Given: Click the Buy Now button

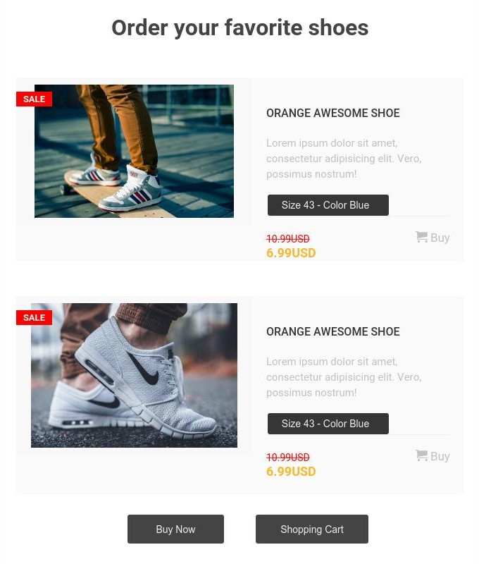Looking at the screenshot, I should [175, 529].
